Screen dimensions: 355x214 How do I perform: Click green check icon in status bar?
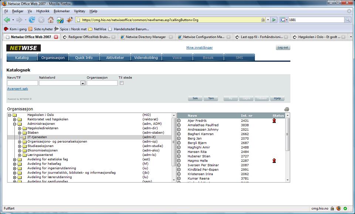click(345, 208)
